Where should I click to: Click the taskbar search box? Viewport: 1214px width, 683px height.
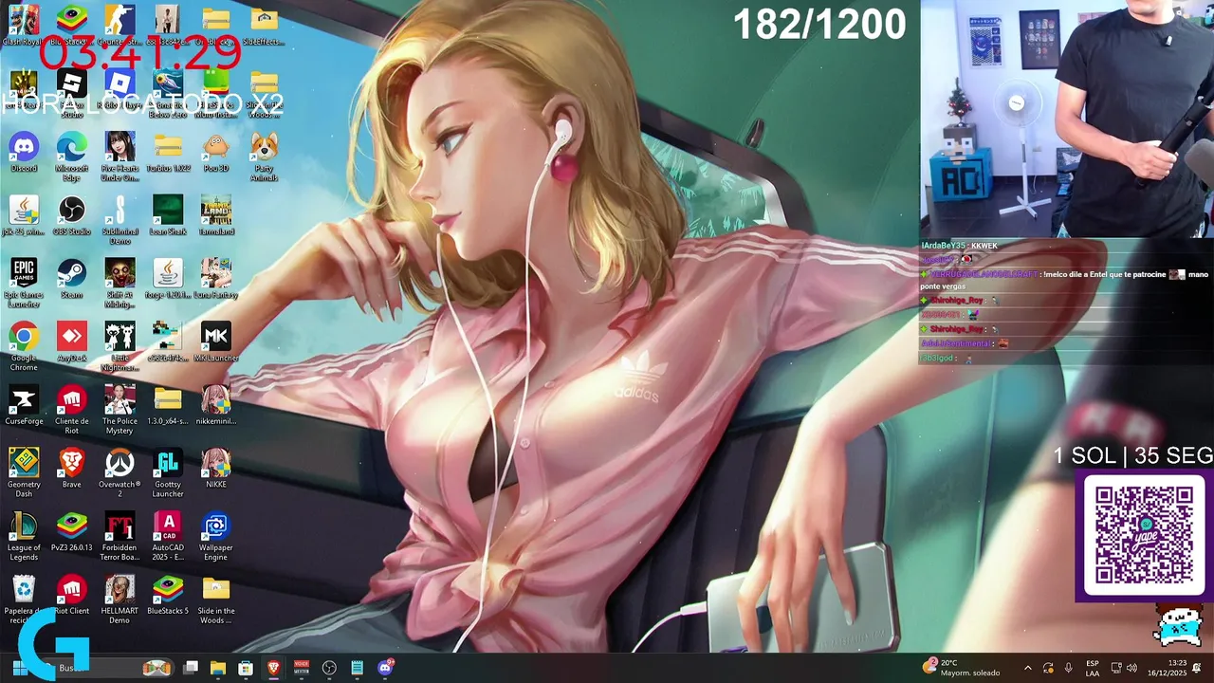pyautogui.click(x=106, y=668)
